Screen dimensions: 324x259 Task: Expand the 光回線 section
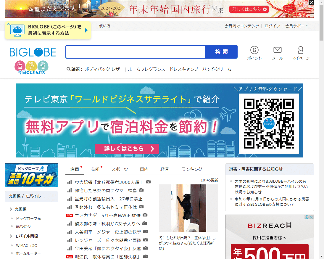coord(11,209)
